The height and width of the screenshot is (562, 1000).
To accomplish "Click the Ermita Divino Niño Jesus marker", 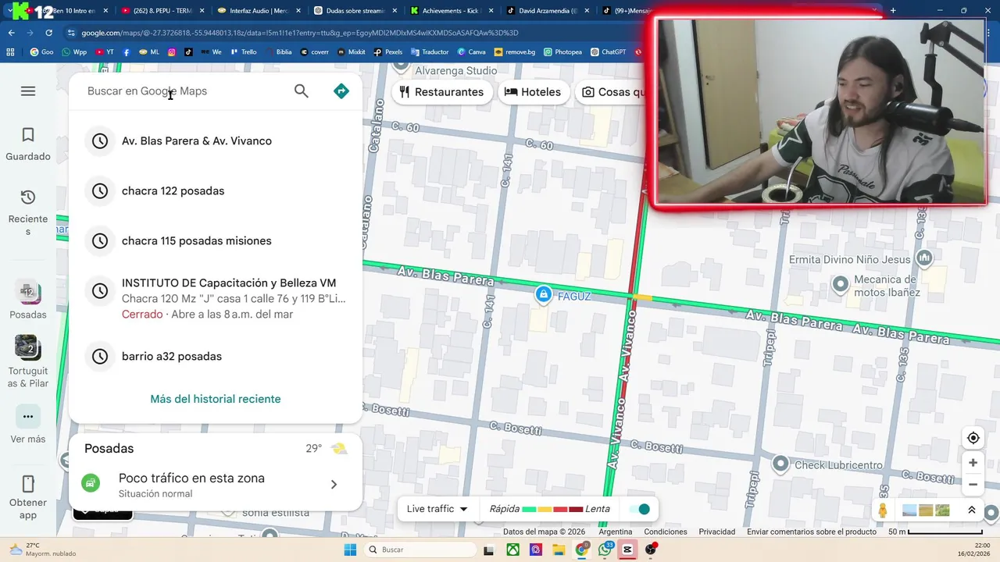I will pos(924,258).
